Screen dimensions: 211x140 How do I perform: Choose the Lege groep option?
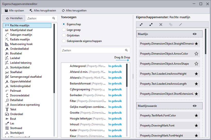[x=64, y=30]
